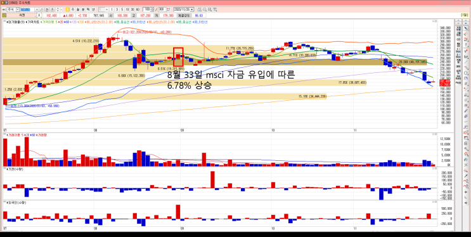Click the [1일] period label
The height and width of the screenshot is (237, 471).
pos(464,15)
